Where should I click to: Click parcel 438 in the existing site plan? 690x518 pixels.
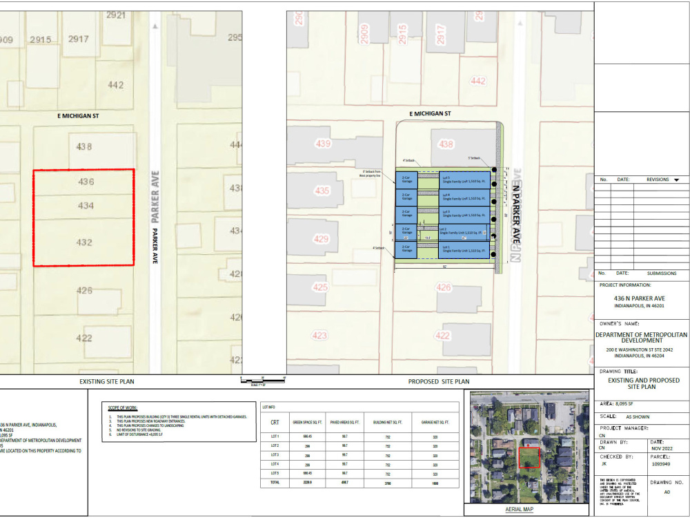(84, 146)
